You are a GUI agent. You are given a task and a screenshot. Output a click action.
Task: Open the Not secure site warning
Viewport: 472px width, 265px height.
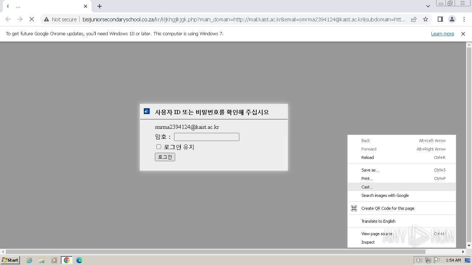[60, 19]
